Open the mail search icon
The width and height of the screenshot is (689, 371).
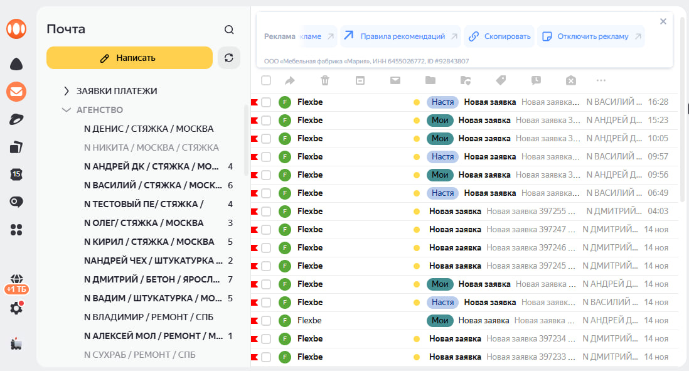coord(229,30)
